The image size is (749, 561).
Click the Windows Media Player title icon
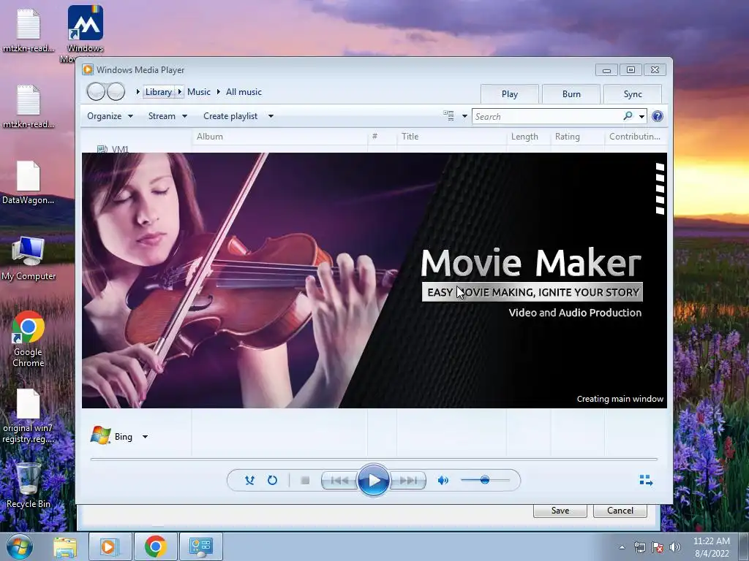click(x=88, y=69)
